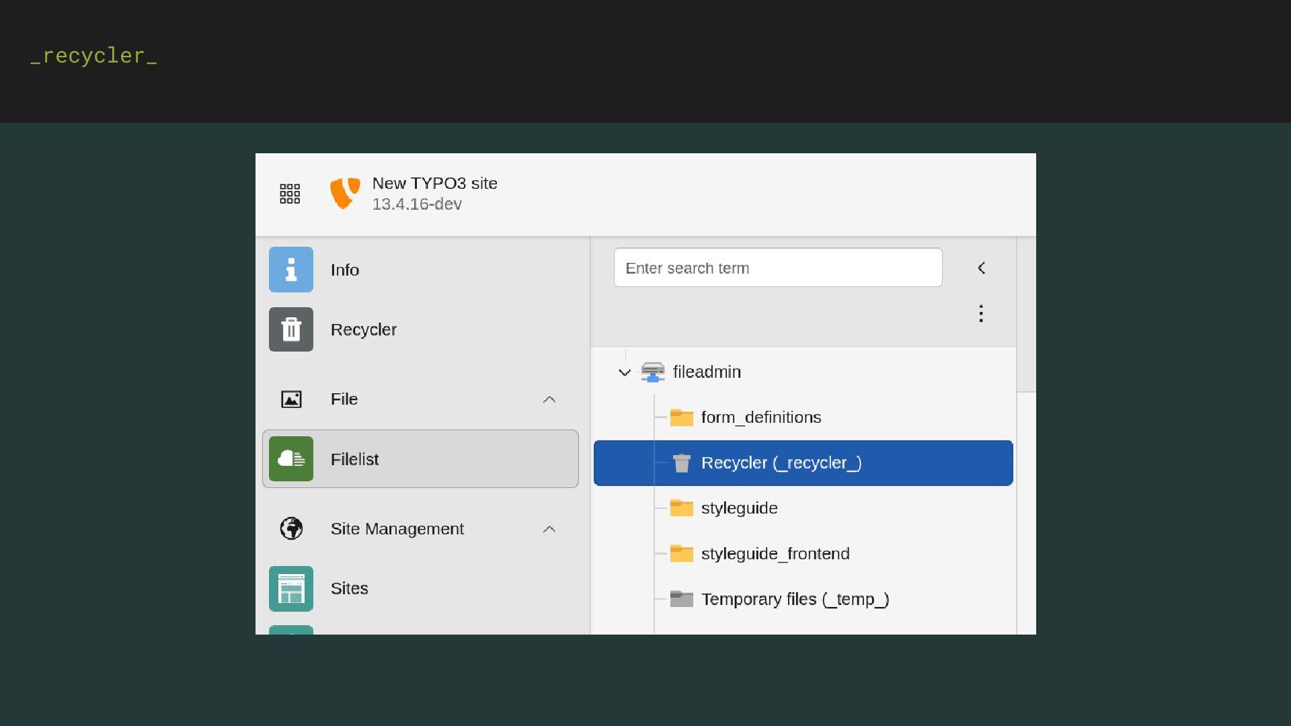Open the styleguide folder
This screenshot has height=726, width=1291.
pyautogui.click(x=739, y=508)
